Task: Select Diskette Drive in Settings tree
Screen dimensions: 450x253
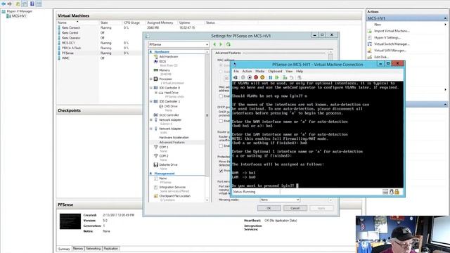Action: click(168, 164)
